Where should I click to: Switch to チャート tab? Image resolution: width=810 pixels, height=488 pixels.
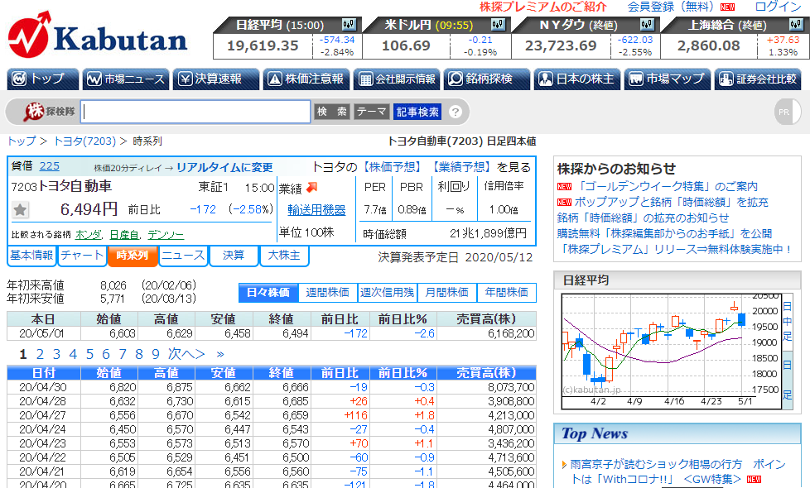click(82, 256)
